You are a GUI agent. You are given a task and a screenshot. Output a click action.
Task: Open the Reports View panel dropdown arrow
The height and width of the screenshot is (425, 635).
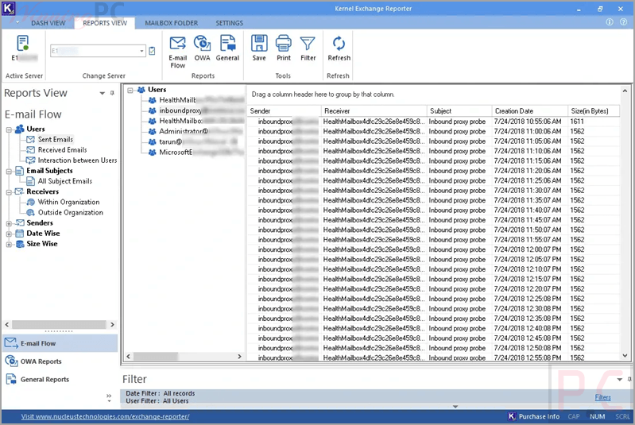[102, 94]
